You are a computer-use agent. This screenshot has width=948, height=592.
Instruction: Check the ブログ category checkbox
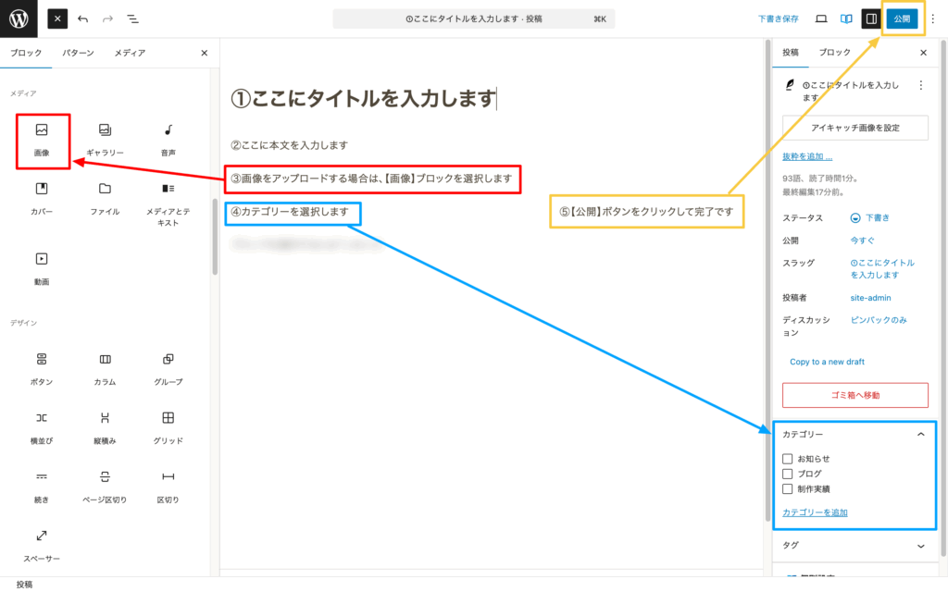point(788,474)
